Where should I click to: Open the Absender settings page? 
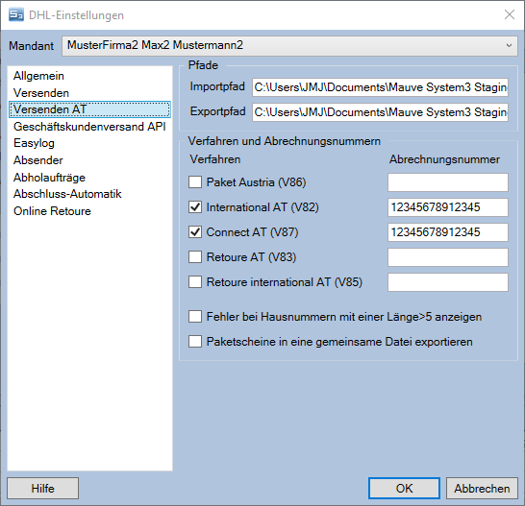click(38, 160)
